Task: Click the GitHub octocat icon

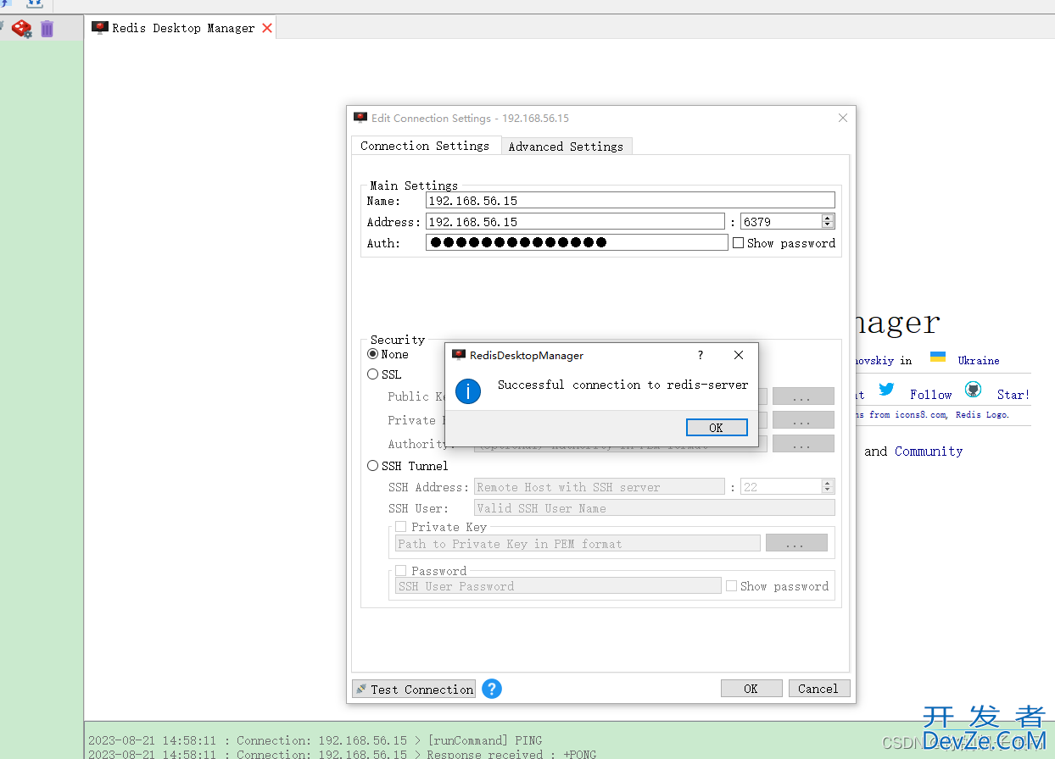Action: coord(972,391)
